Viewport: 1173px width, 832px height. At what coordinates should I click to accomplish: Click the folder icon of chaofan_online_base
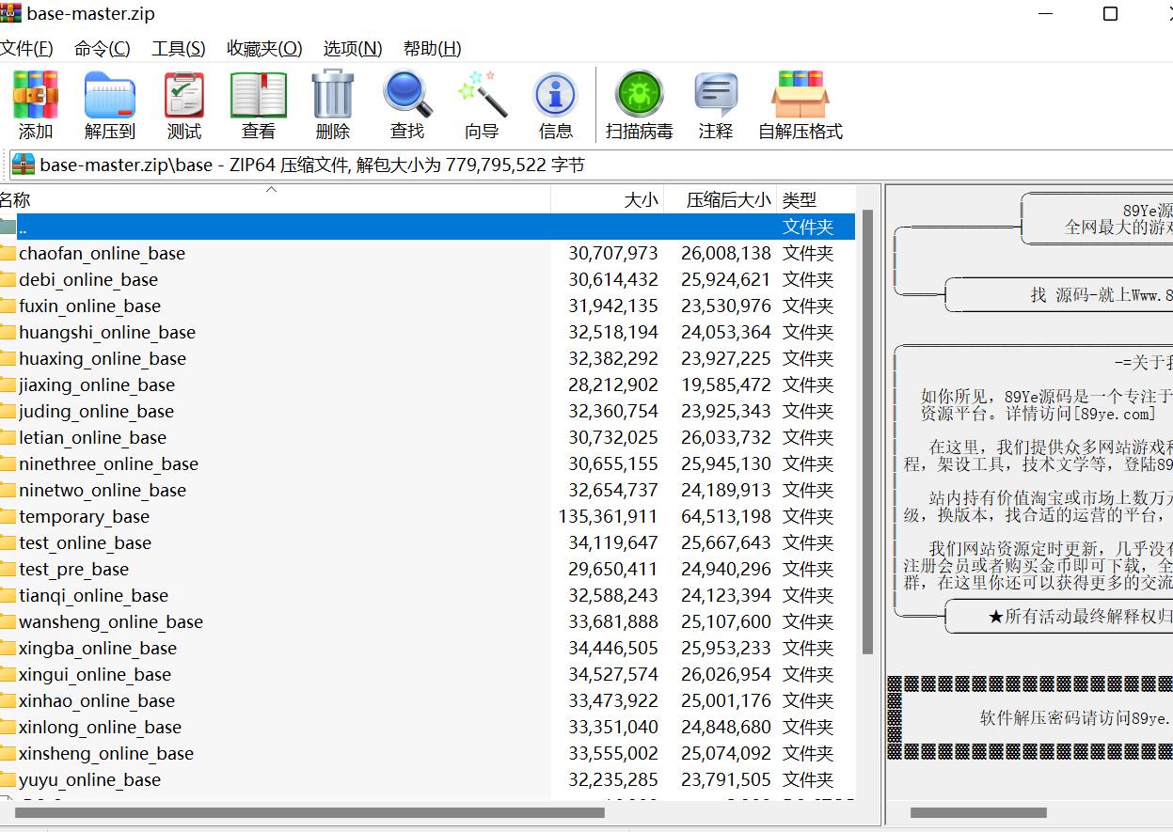(x=8, y=253)
